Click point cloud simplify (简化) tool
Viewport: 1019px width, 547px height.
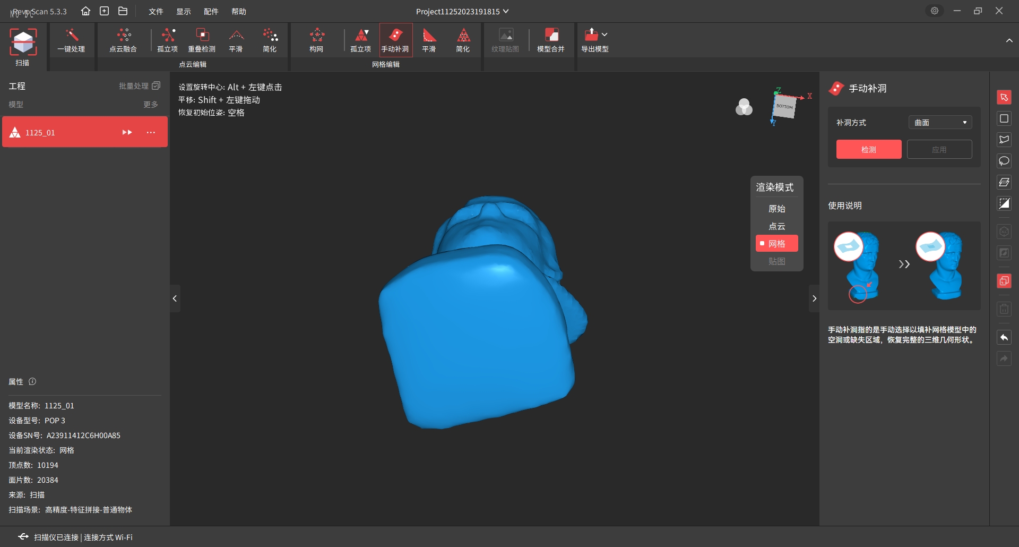(x=270, y=41)
